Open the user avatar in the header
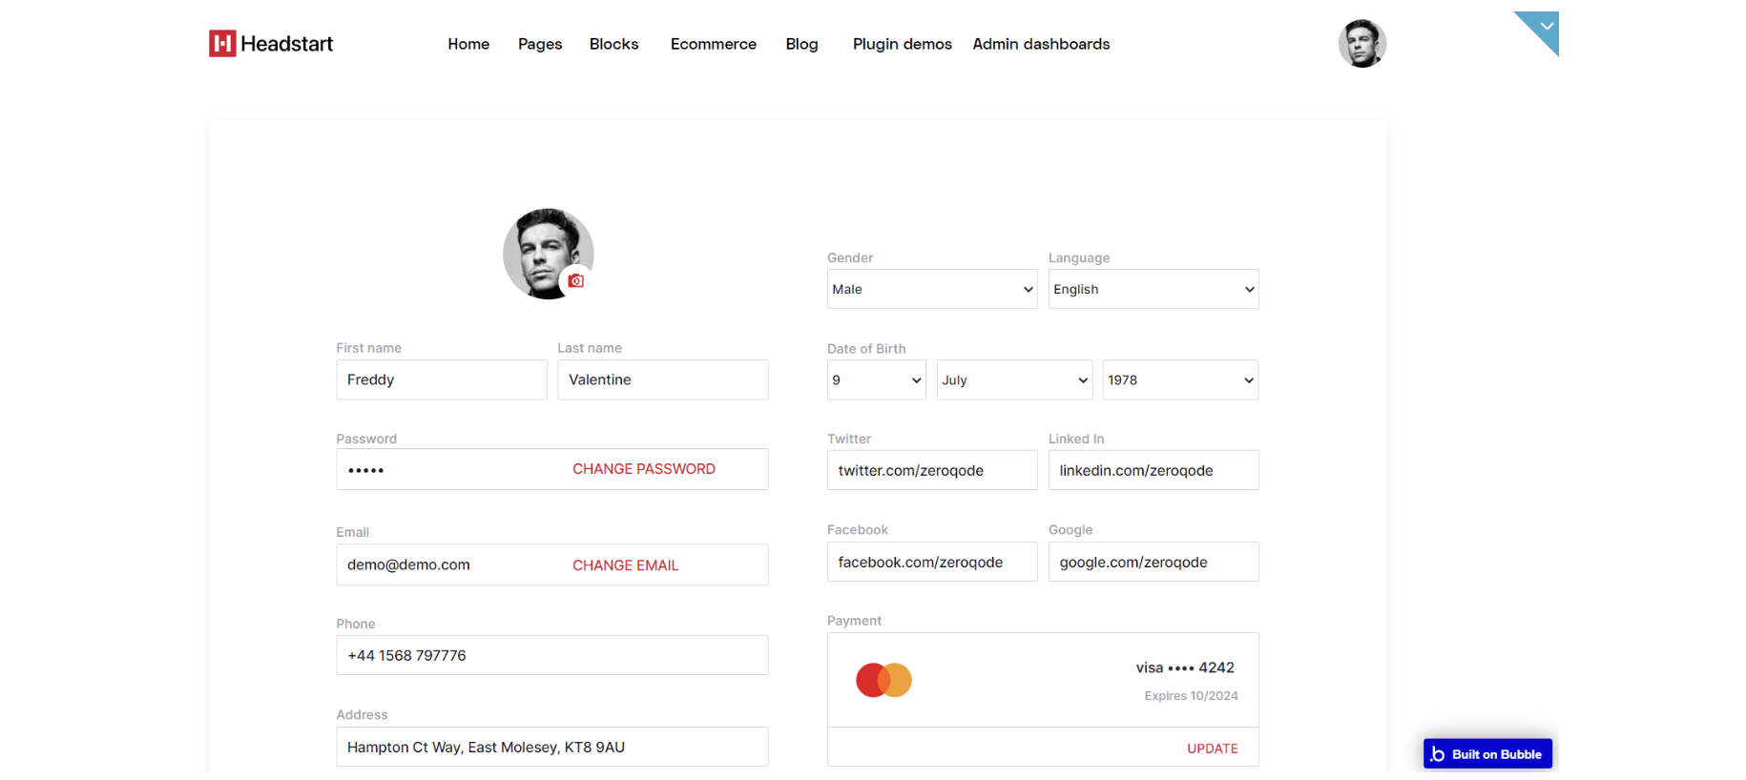The image size is (1746, 780). point(1361,44)
